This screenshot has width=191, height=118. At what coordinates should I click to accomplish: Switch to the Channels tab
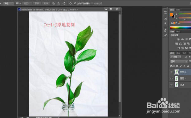coord(178,53)
